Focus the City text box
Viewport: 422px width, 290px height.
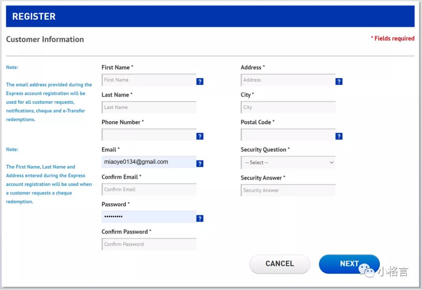tap(288, 107)
